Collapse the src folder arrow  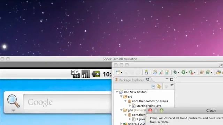click(x=121, y=97)
